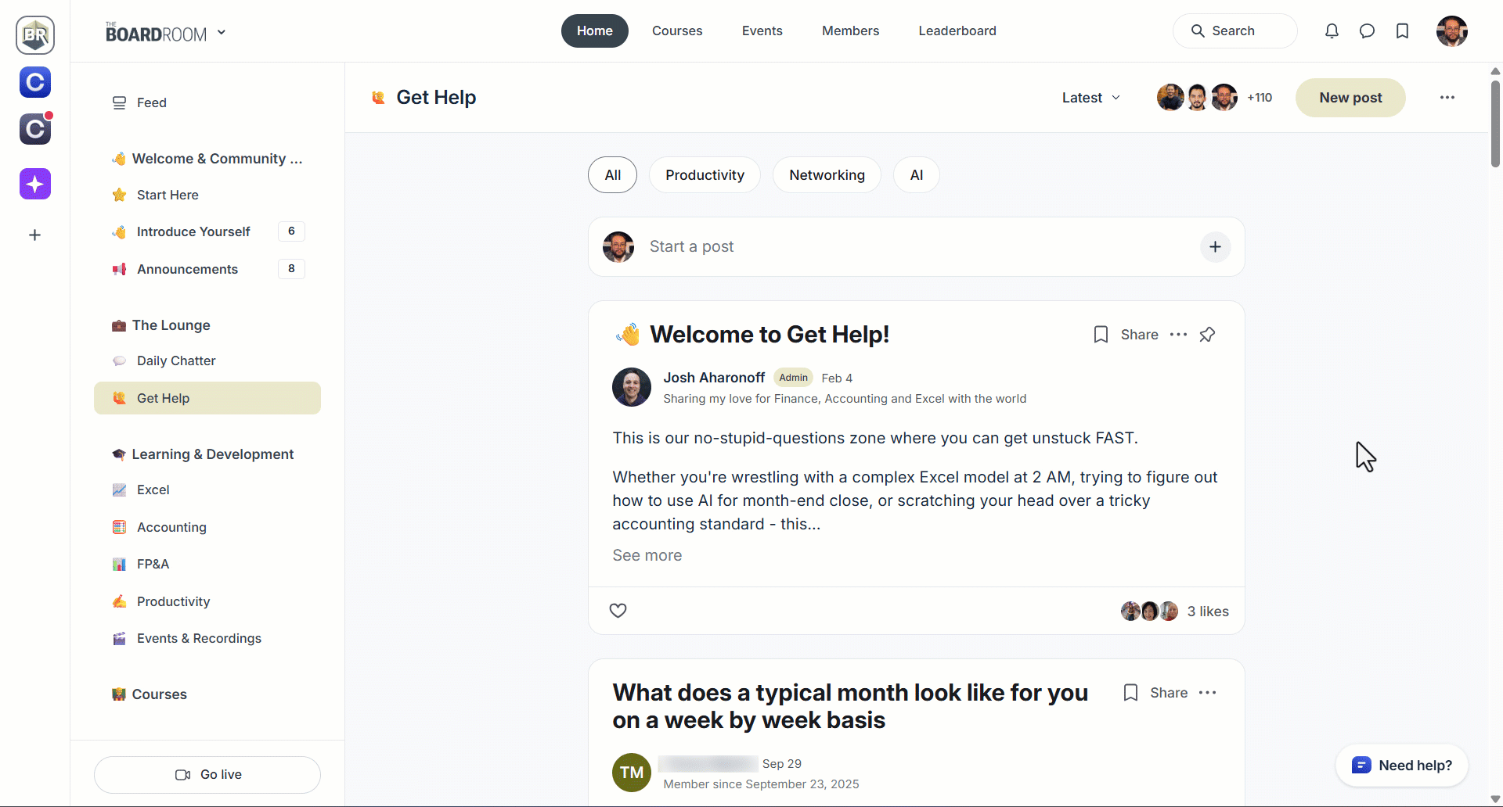Open saved bookmarks from the top bar

[1403, 30]
